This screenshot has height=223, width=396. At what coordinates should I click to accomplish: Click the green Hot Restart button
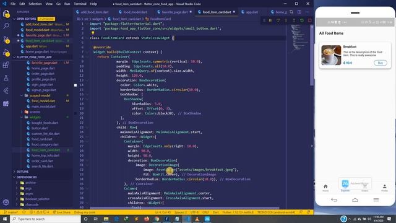point(302,20)
